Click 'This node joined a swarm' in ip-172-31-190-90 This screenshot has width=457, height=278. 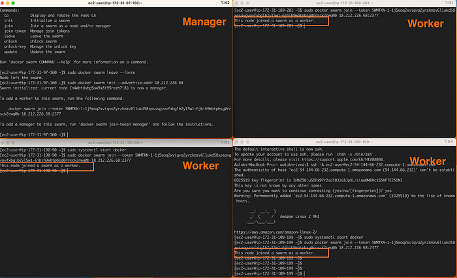click(40, 166)
